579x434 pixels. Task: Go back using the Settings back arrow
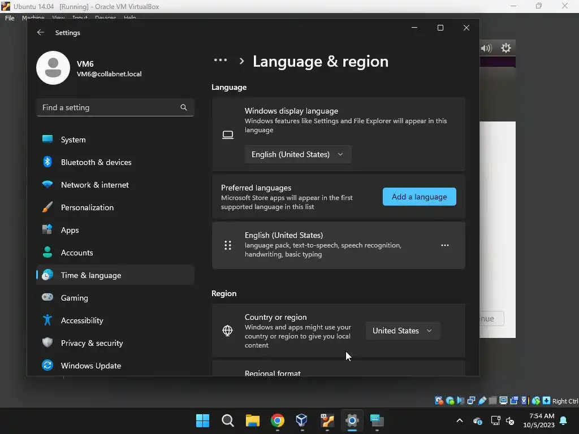(41, 32)
